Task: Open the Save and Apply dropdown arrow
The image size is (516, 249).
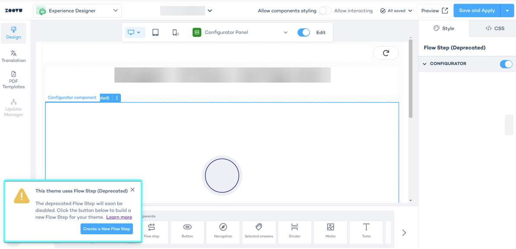Action: pyautogui.click(x=507, y=11)
